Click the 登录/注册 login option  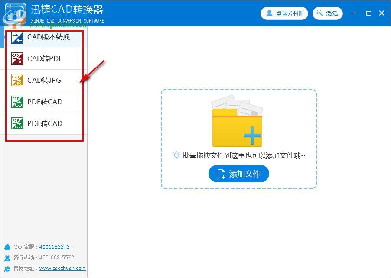click(284, 13)
